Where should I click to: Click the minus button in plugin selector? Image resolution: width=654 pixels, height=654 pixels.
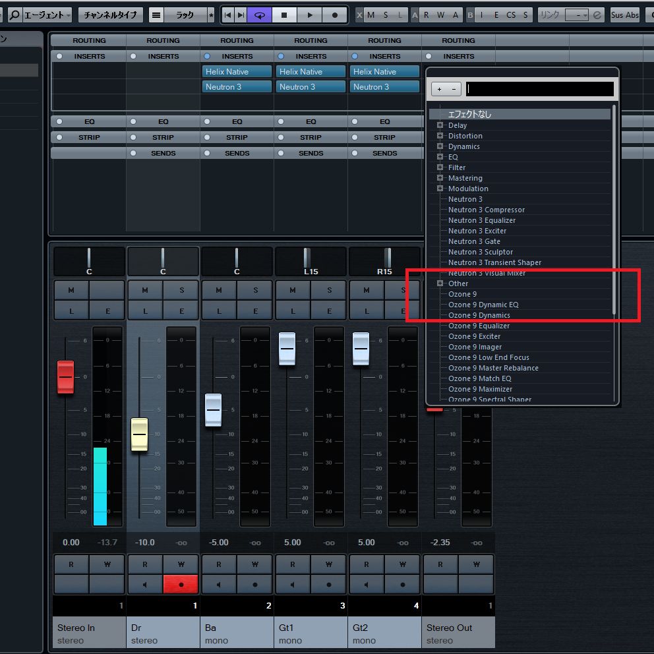454,89
